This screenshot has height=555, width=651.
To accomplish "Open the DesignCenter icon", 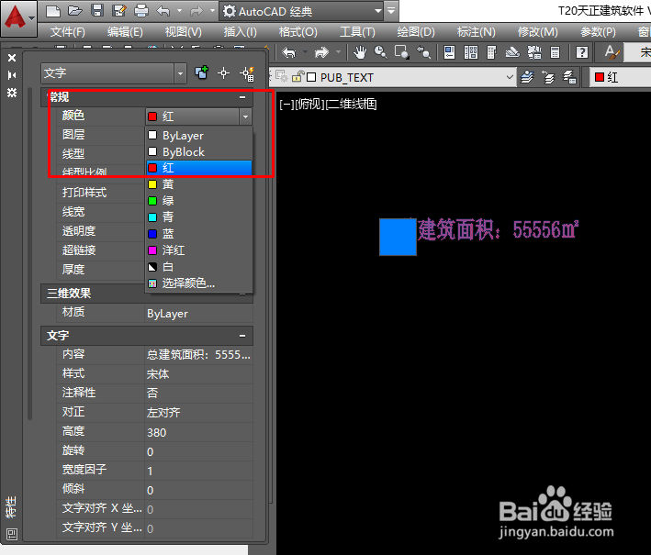I will point(471,52).
